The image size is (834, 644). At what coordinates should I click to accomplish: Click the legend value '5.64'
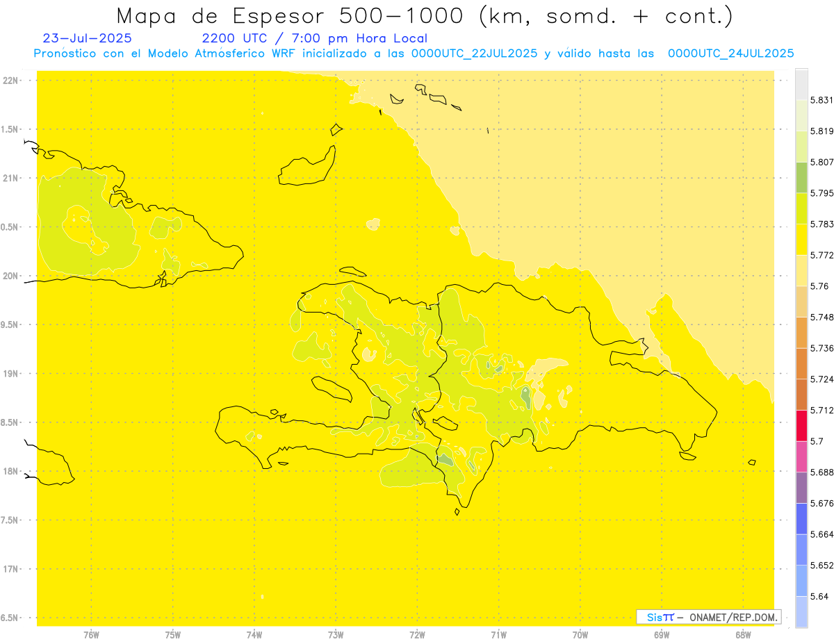819,596
